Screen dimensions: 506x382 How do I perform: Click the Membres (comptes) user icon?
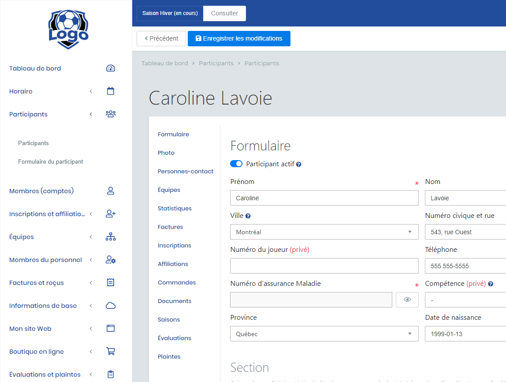(x=111, y=191)
